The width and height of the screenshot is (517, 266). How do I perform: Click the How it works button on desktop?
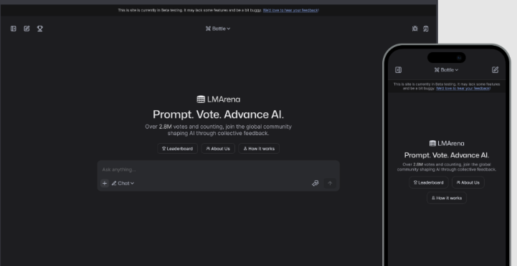[x=259, y=149]
